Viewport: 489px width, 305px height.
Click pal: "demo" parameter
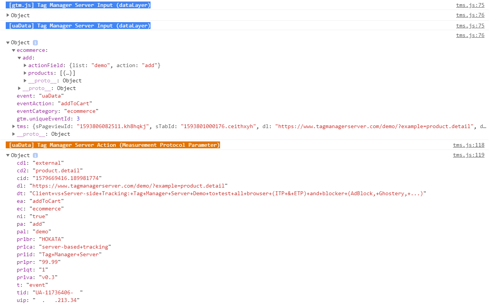(34, 232)
